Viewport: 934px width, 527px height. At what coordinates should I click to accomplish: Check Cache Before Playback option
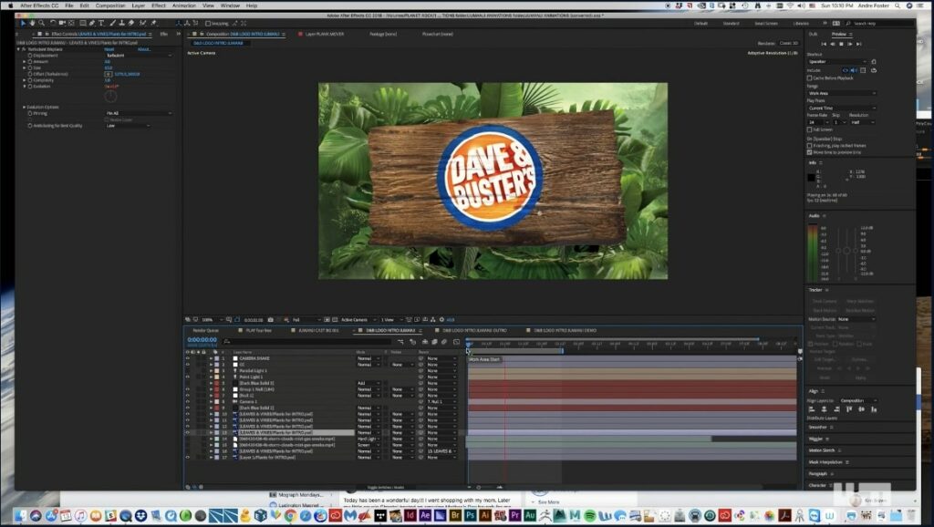point(810,78)
